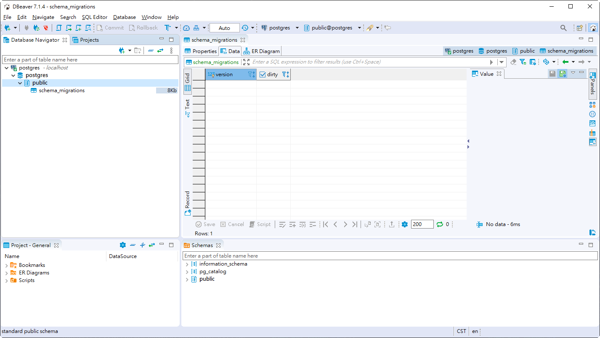Click the search magnifier icon at top right
Screen dimensions: 600x338
[x=563, y=28]
